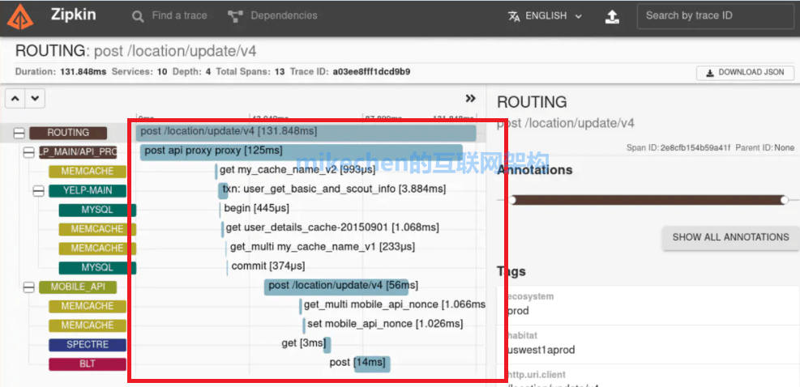Select the get 3ms span
The image size is (800, 387).
(306, 343)
